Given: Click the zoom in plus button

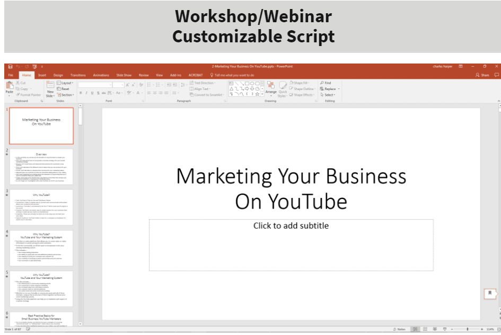Looking at the screenshot, I should tap(482, 329).
